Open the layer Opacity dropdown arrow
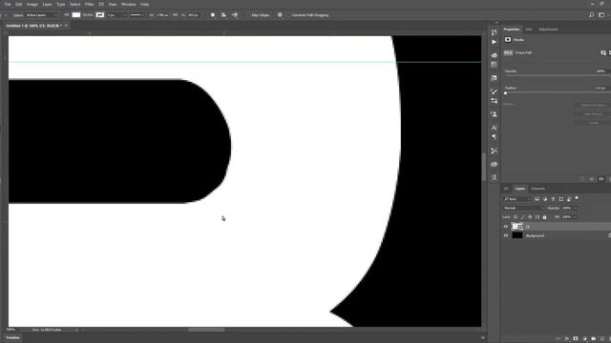Viewport: 611px width, 343px height. coord(575,208)
